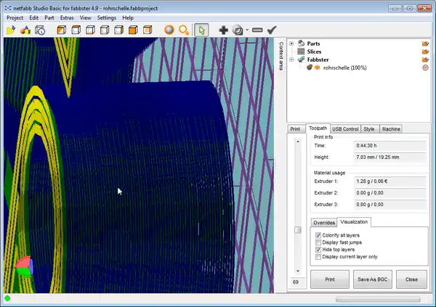The image size is (436, 307).
Task: Open dropdown arrow beside the box toolbar icon
Action: [x=247, y=30]
